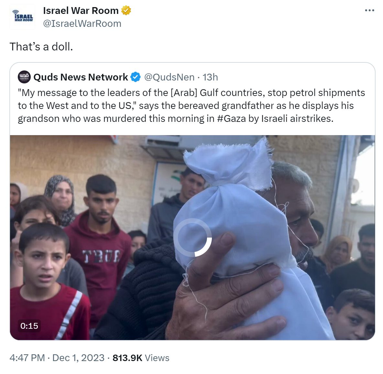Open the quoted tweet text body
This screenshot has width=383, height=374.
pos(191,106)
